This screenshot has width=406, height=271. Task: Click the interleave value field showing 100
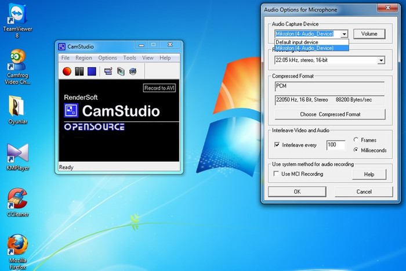336,145
